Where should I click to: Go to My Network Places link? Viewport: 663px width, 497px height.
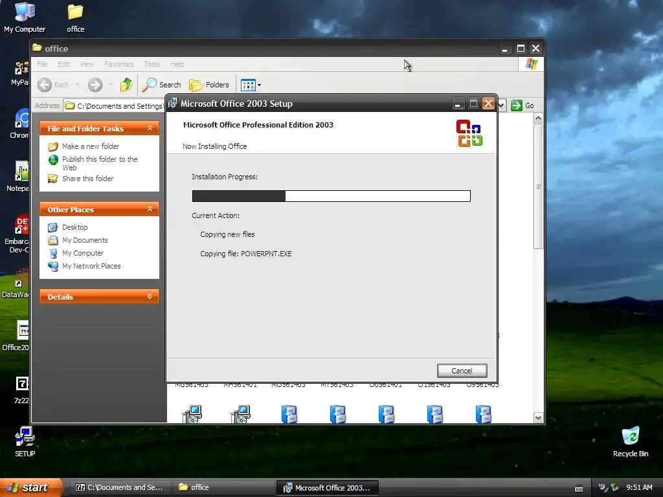click(x=91, y=266)
